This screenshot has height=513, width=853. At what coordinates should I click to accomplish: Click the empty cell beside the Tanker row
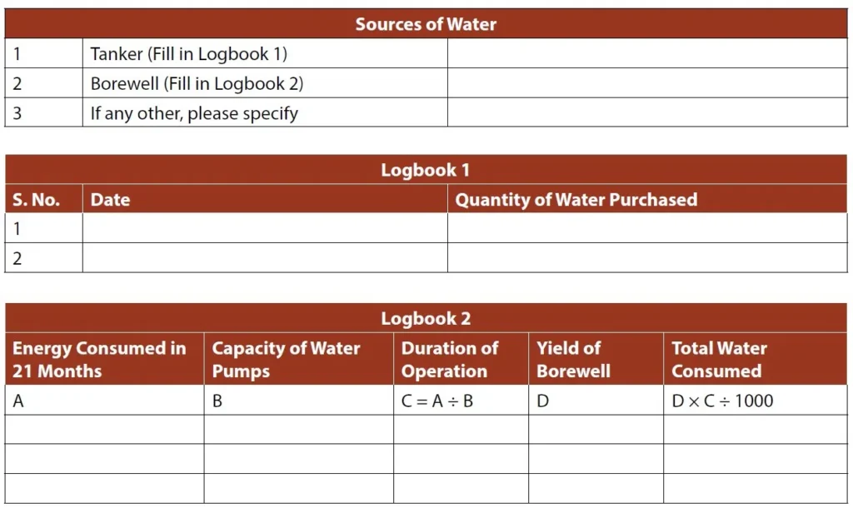tap(647, 54)
